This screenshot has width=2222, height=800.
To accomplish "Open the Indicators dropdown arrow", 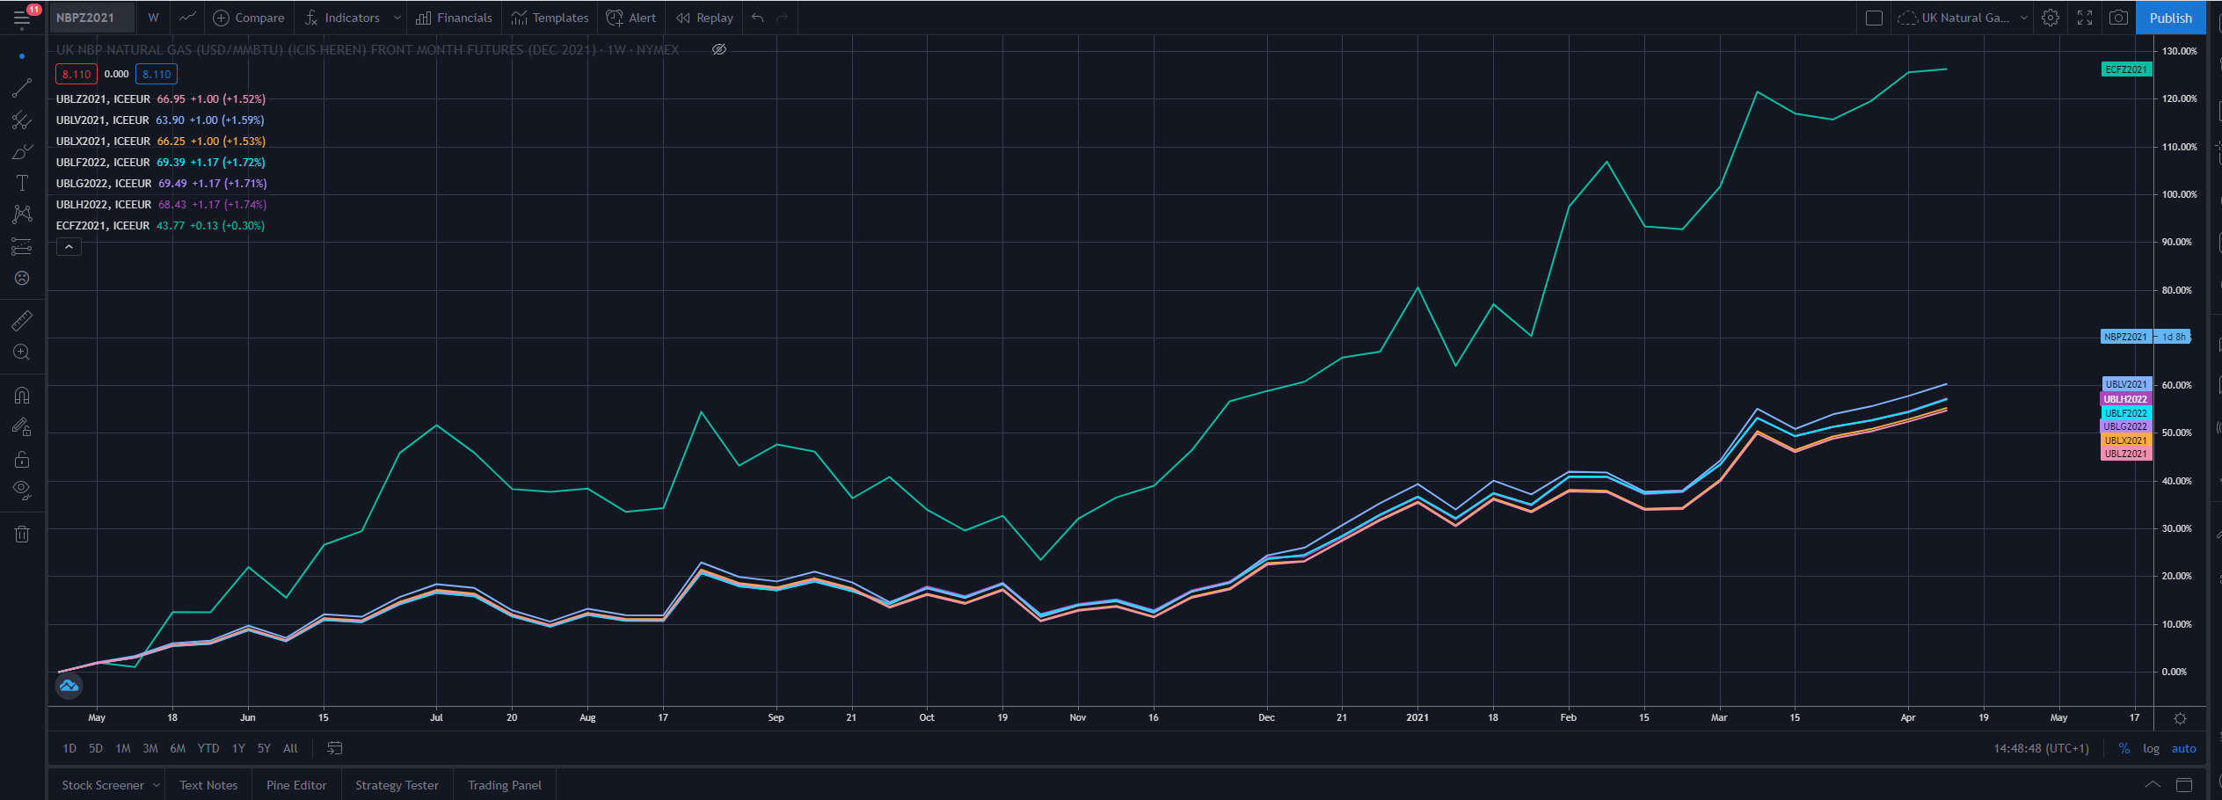I will (x=397, y=18).
